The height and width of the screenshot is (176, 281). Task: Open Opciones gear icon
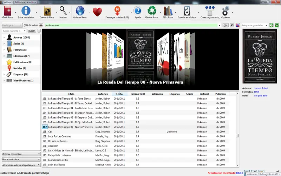(226, 11)
